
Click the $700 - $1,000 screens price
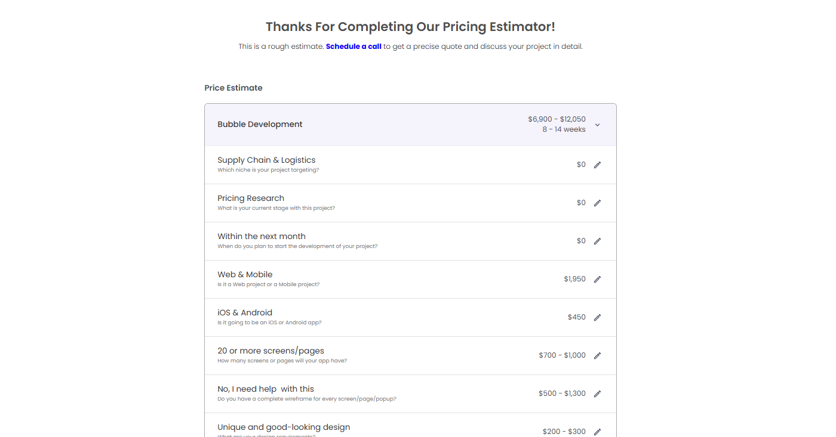click(562, 355)
